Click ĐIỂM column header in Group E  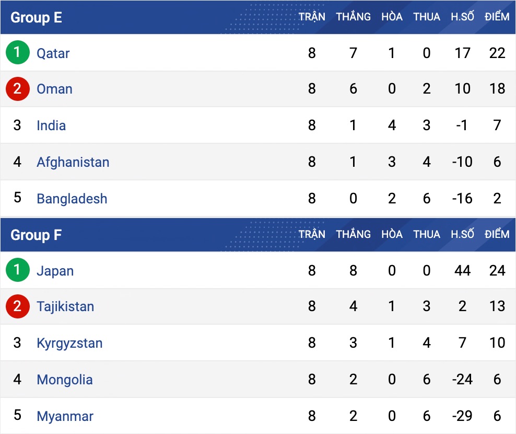point(497,17)
